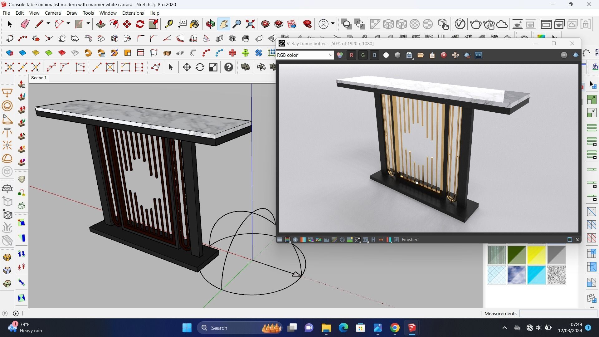Start V-Ray render with teapot icon
The image size is (599, 337).
click(475, 24)
